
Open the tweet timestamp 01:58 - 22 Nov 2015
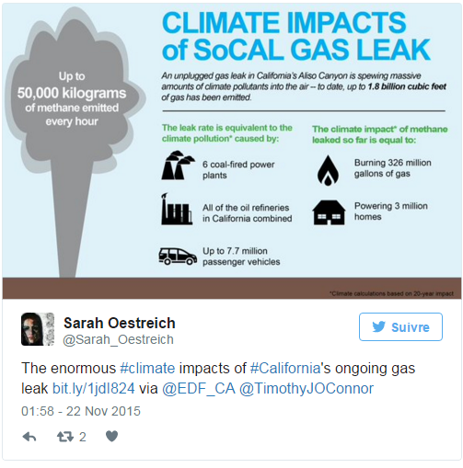[81, 411]
